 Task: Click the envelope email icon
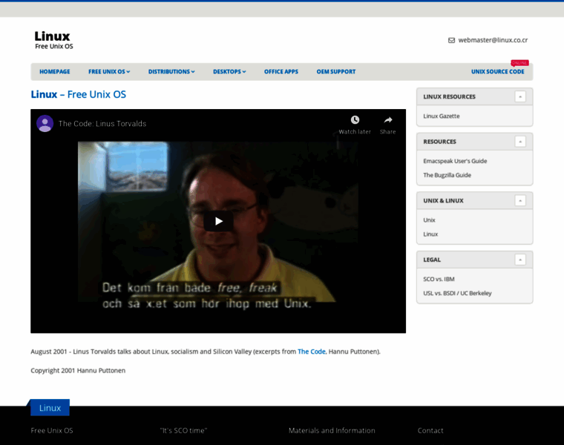pyautogui.click(x=451, y=40)
